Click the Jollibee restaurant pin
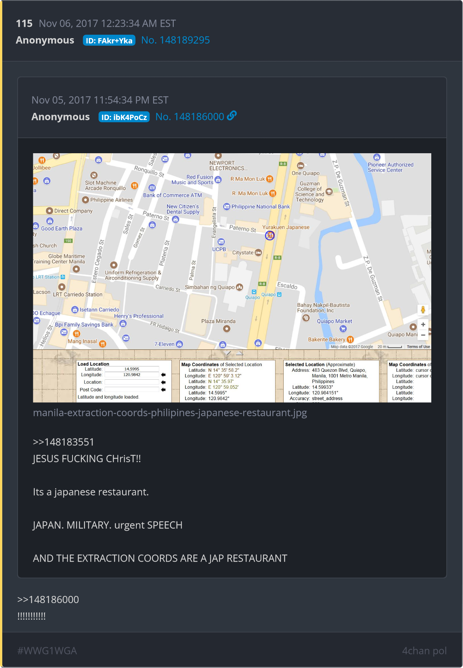This screenshot has width=463, height=668. (42, 160)
